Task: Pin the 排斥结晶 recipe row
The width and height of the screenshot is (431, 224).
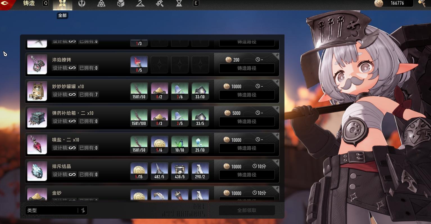Action: click(277, 162)
